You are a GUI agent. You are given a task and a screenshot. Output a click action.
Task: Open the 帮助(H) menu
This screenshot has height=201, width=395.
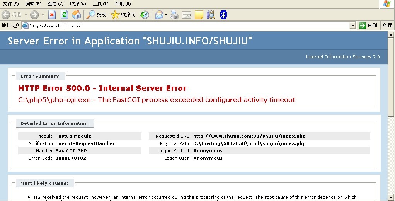(123, 4)
